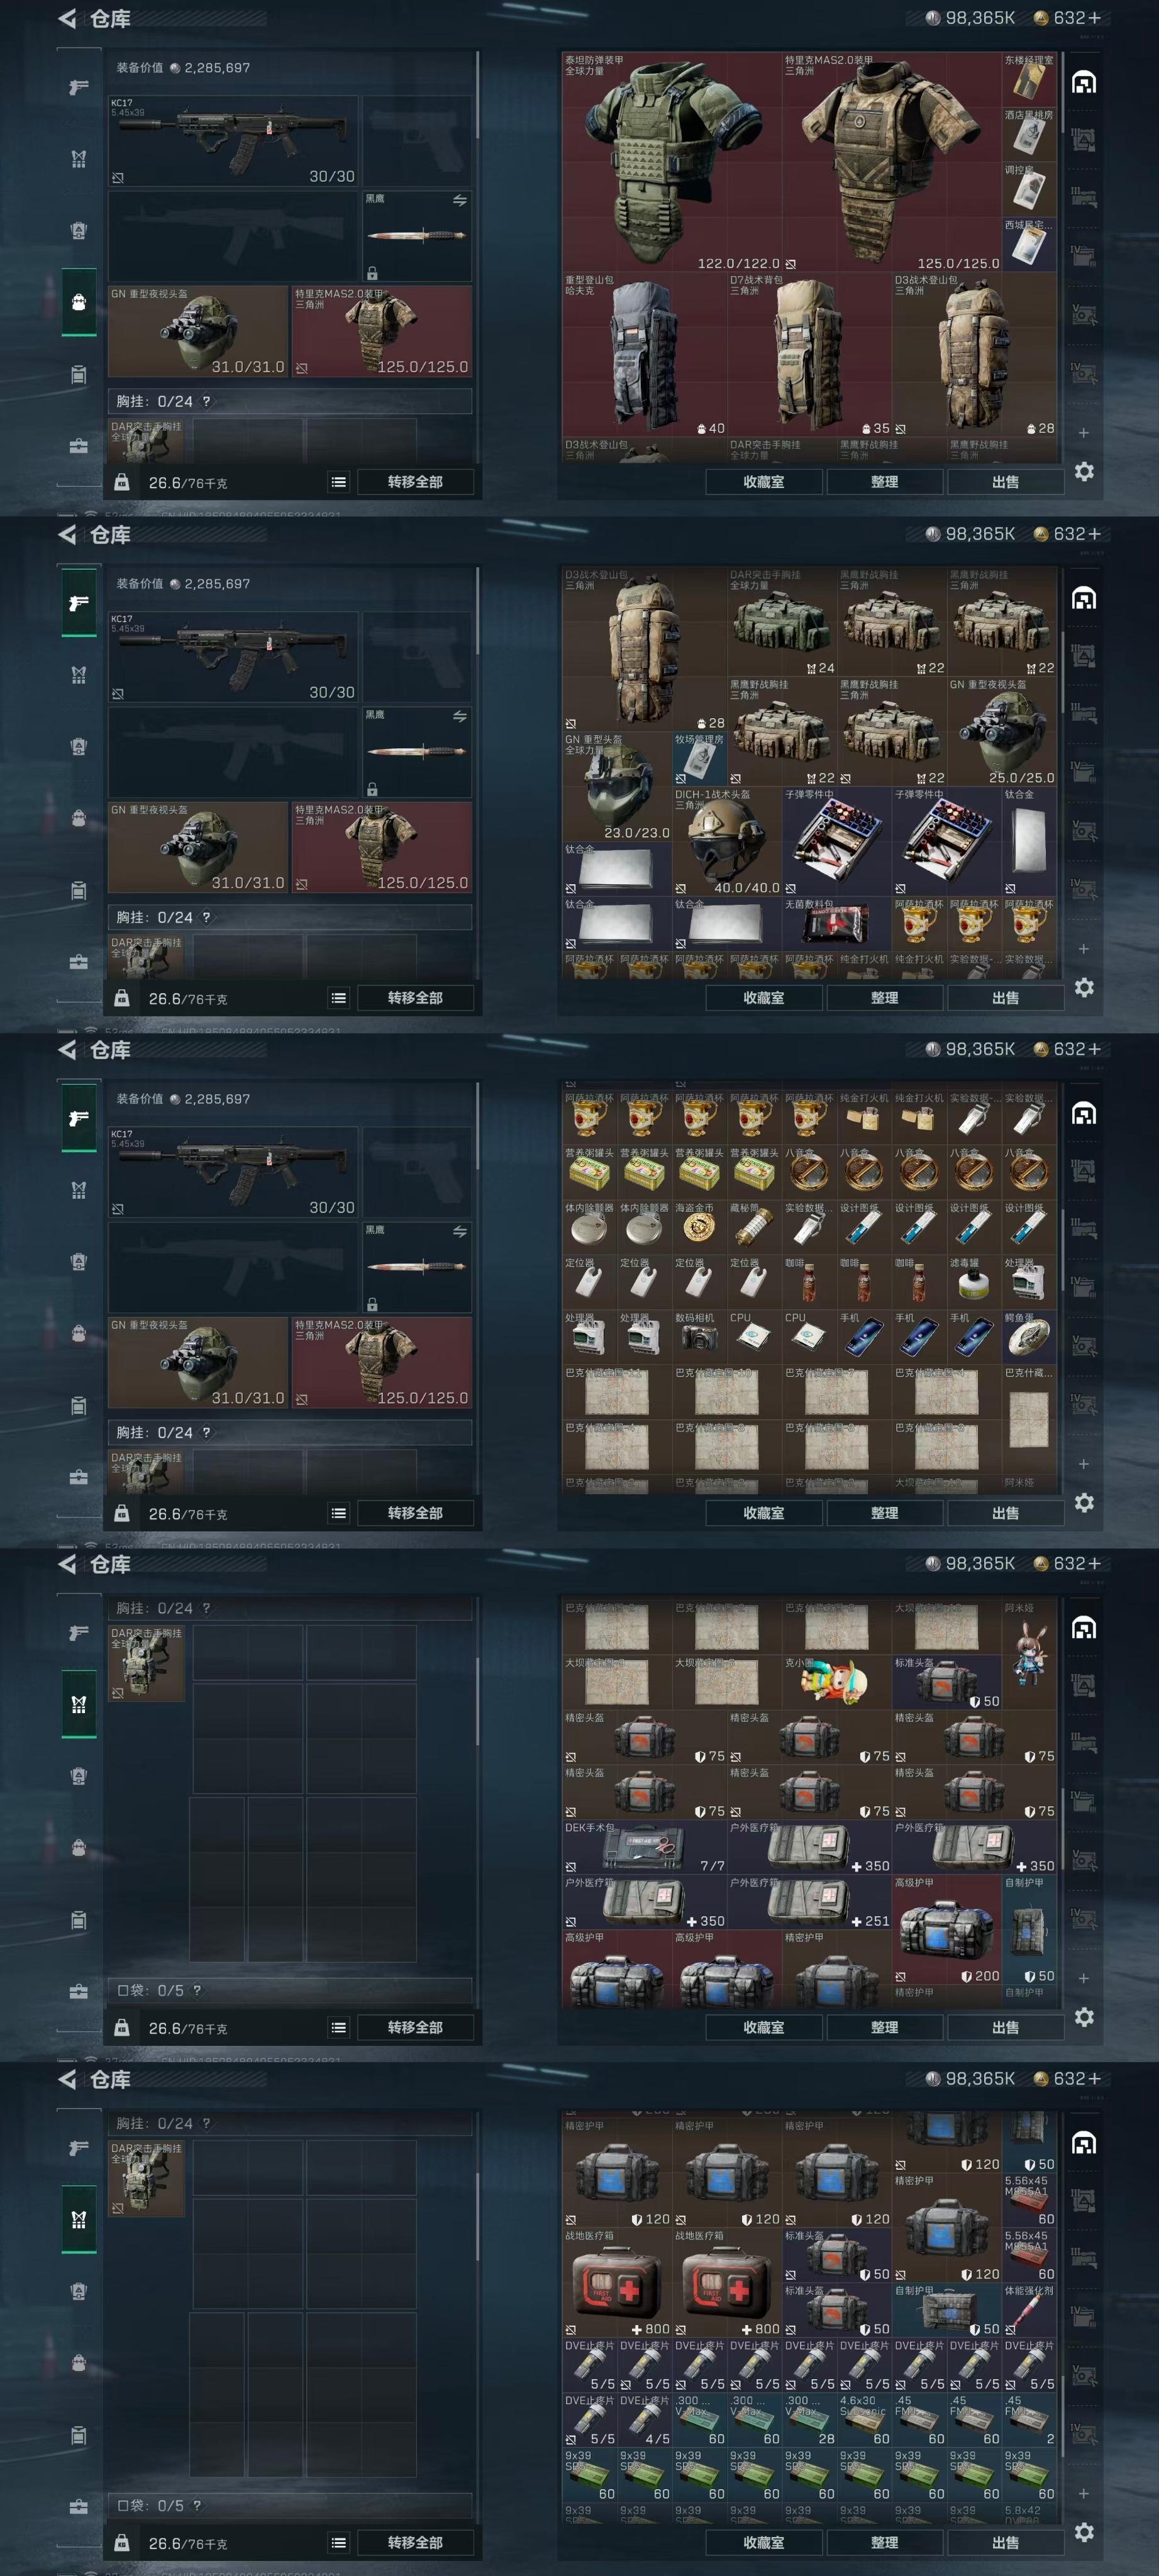
Task: Select the DVE止疼片 with 4/5 uses
Action: point(645,2419)
